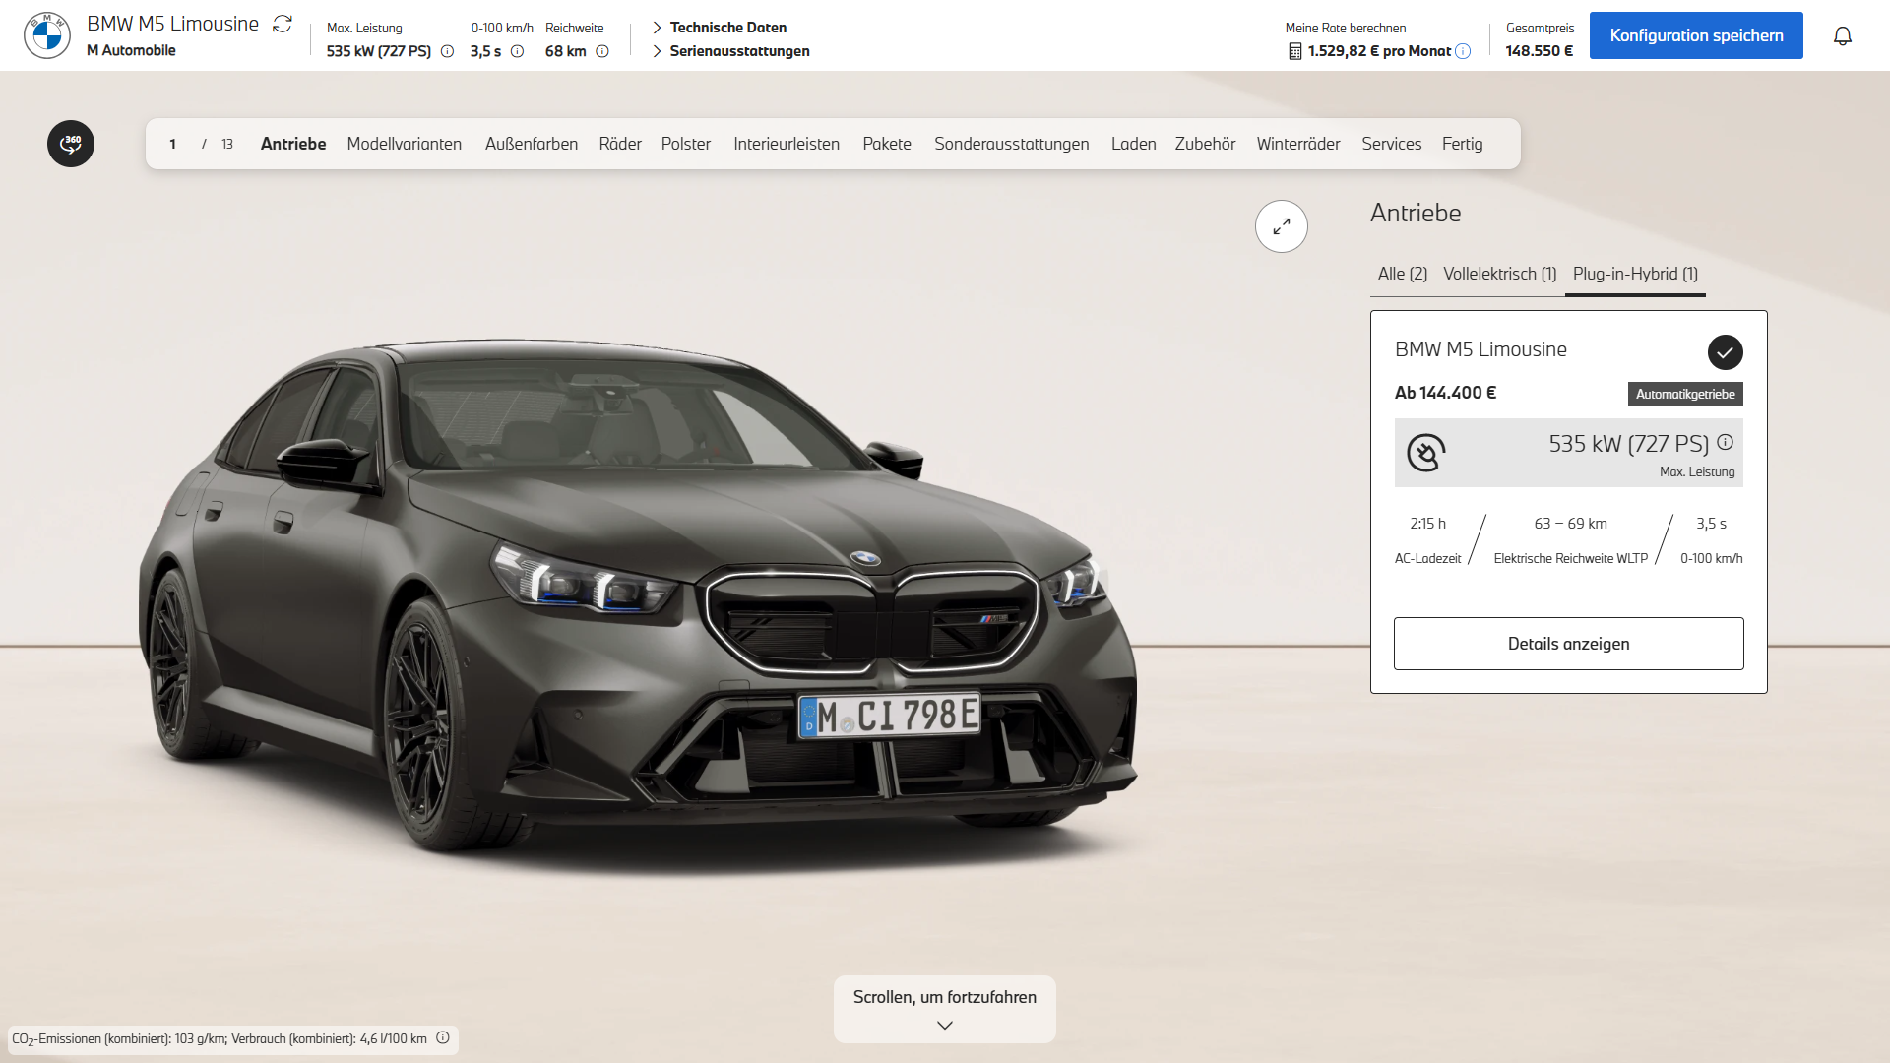Image resolution: width=1890 pixels, height=1063 pixels.
Task: Click info icon next to Max. Leistung
Action: click(447, 51)
